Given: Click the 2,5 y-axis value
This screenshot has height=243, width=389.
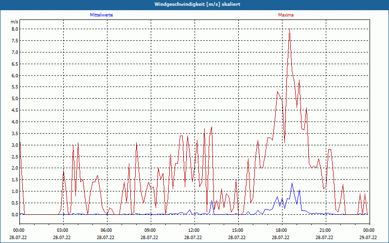Looking at the screenshot, I should point(15,156).
